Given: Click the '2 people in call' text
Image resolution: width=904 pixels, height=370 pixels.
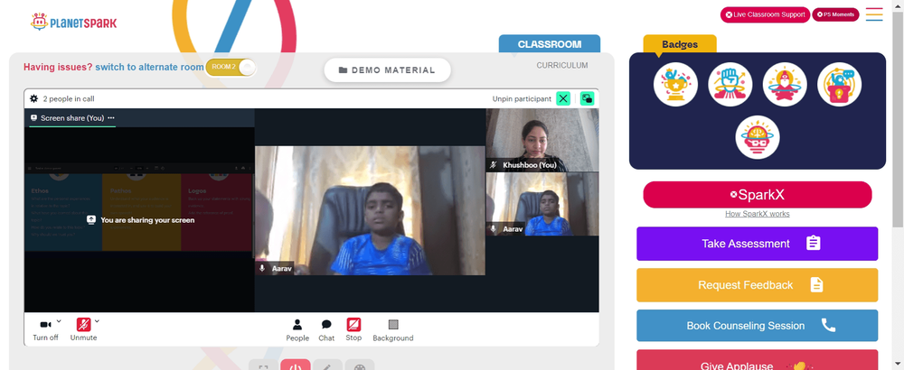Looking at the screenshot, I should click(x=69, y=99).
